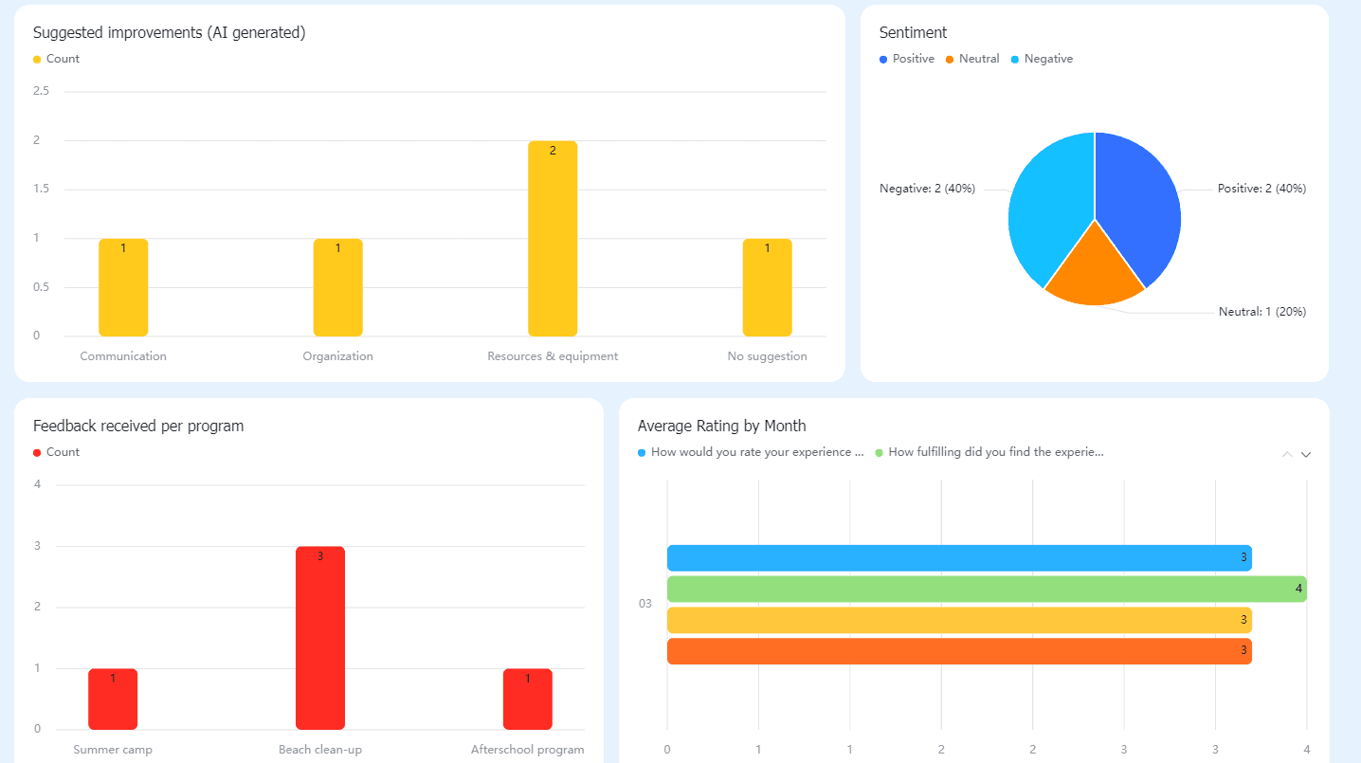This screenshot has width=1361, height=763.
Task: Select the Resources & equipment bar
Action: click(553, 239)
